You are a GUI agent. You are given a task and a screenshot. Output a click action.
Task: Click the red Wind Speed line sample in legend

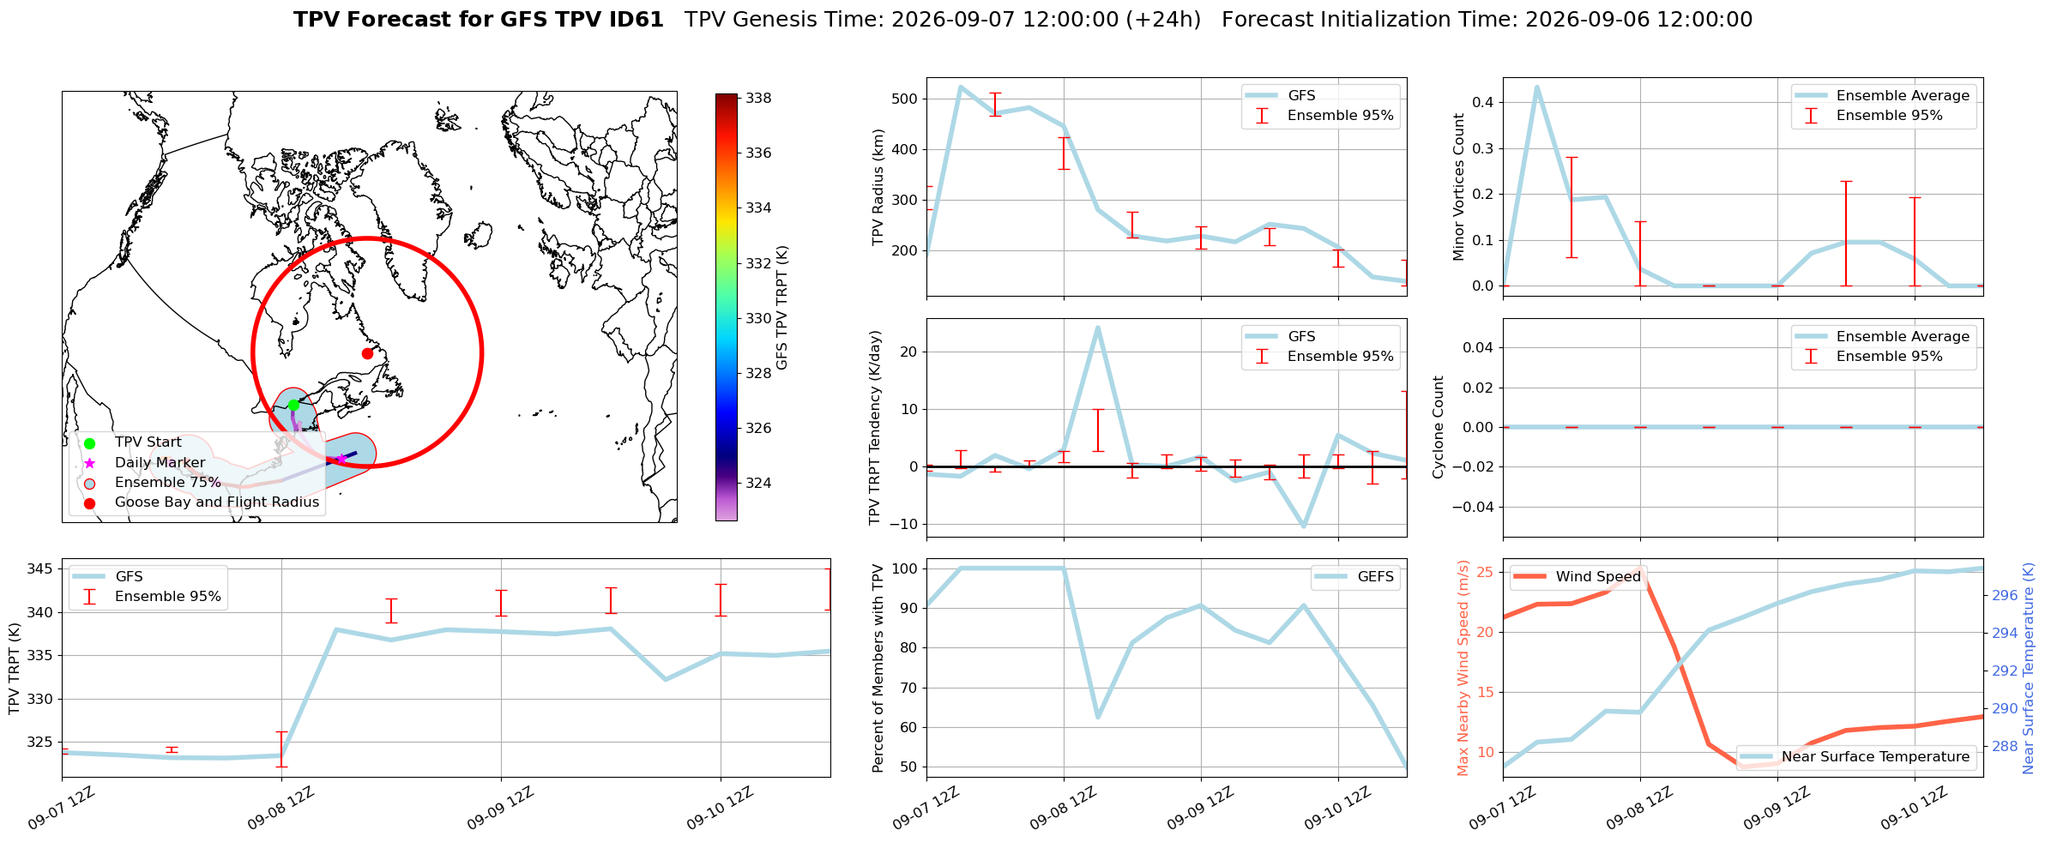[1530, 577]
